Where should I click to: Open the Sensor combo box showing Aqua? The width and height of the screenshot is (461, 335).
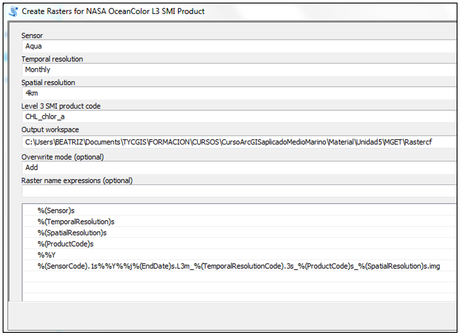238,46
